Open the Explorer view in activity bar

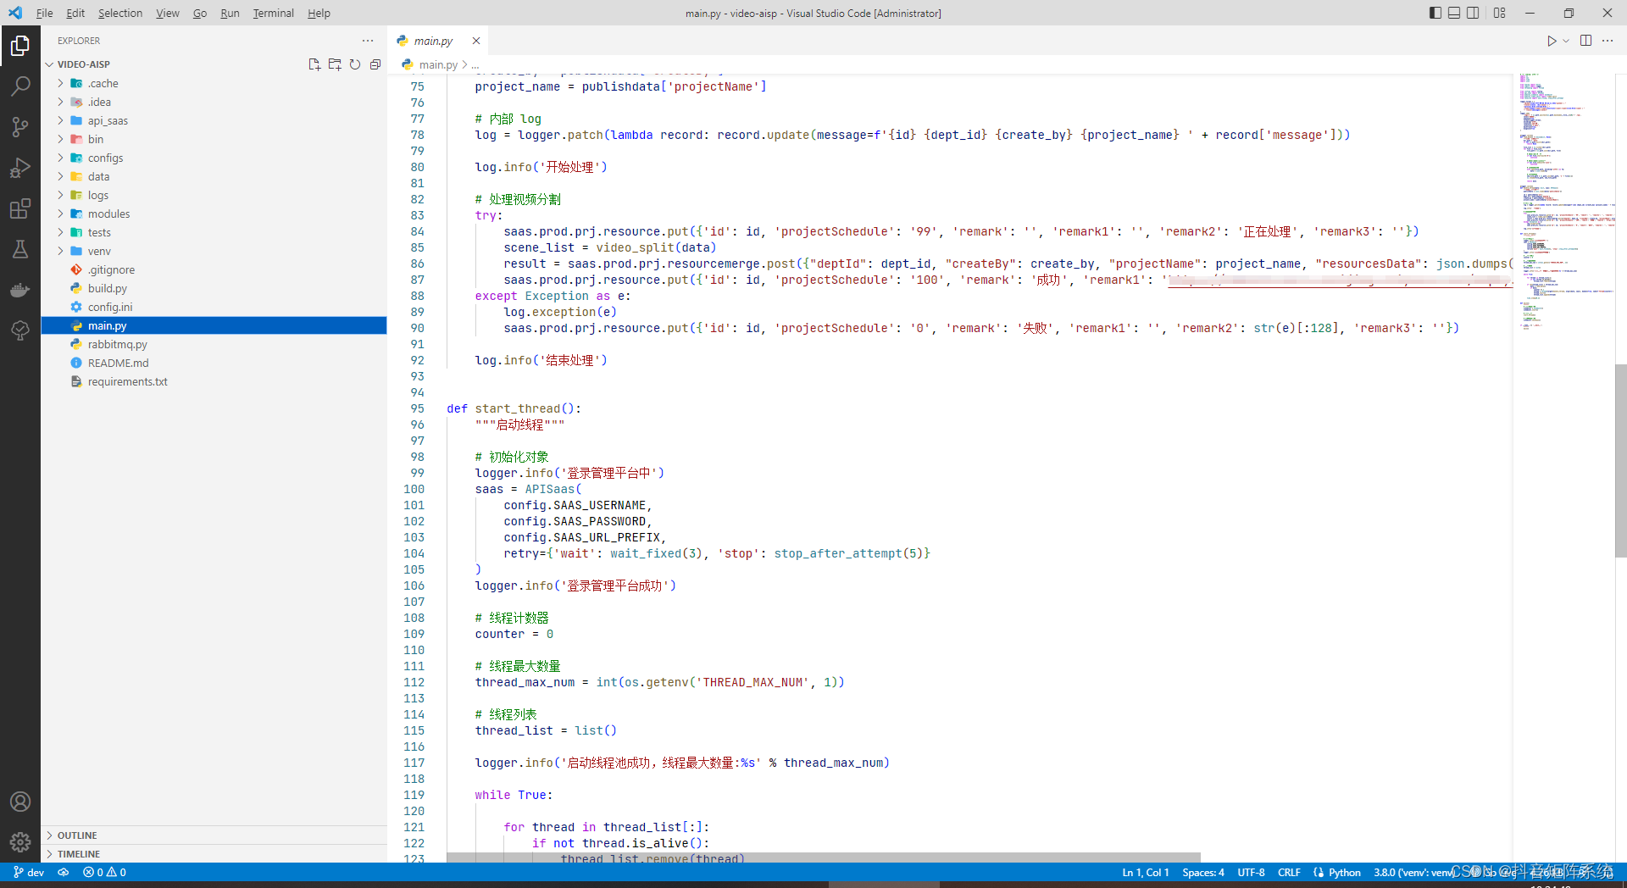(x=20, y=46)
